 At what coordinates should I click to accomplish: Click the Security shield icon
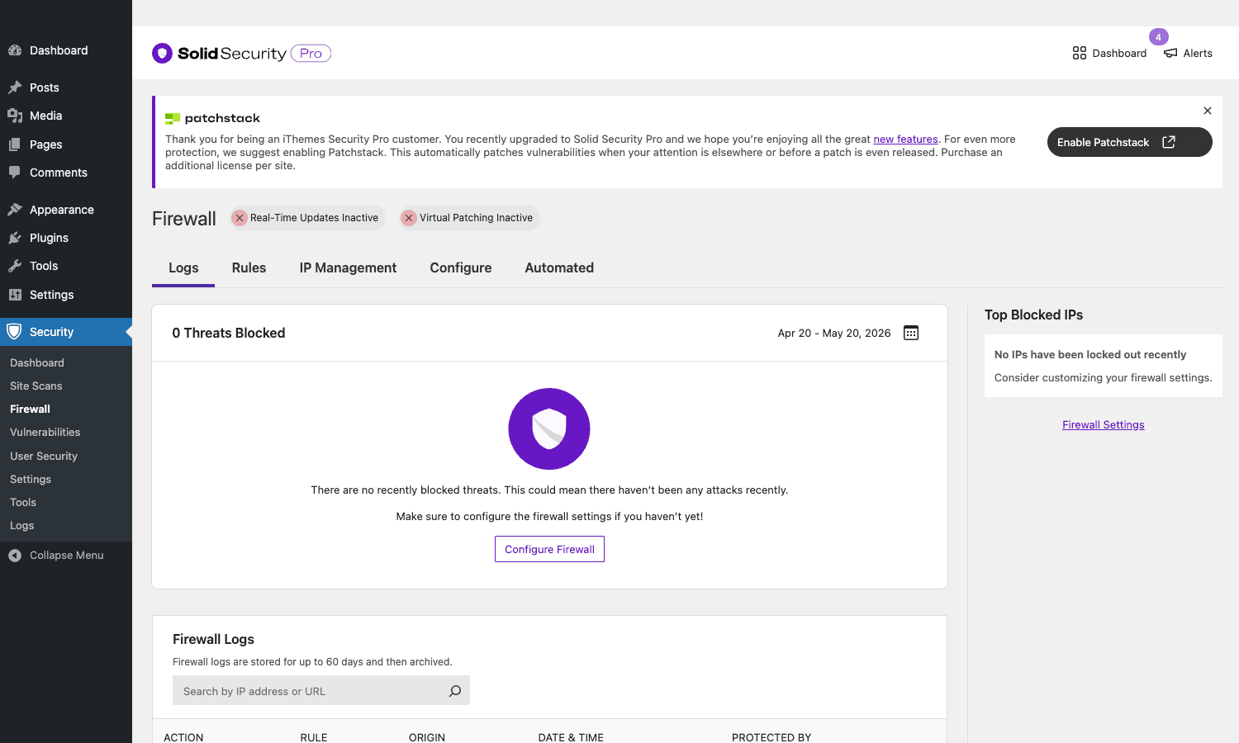click(14, 332)
